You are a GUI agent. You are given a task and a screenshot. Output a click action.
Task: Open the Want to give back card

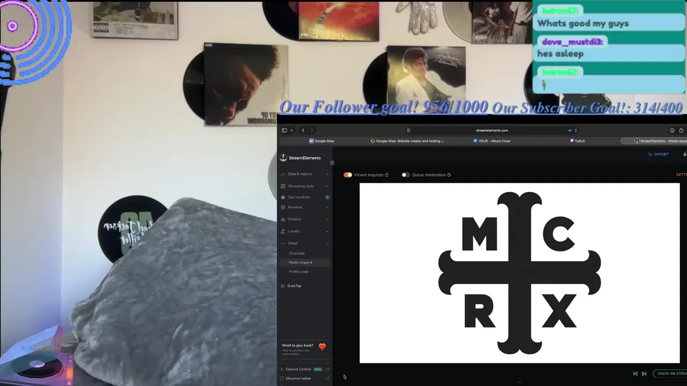[304, 350]
